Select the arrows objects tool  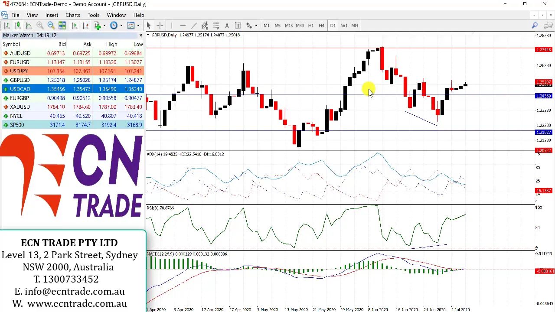tap(249, 26)
